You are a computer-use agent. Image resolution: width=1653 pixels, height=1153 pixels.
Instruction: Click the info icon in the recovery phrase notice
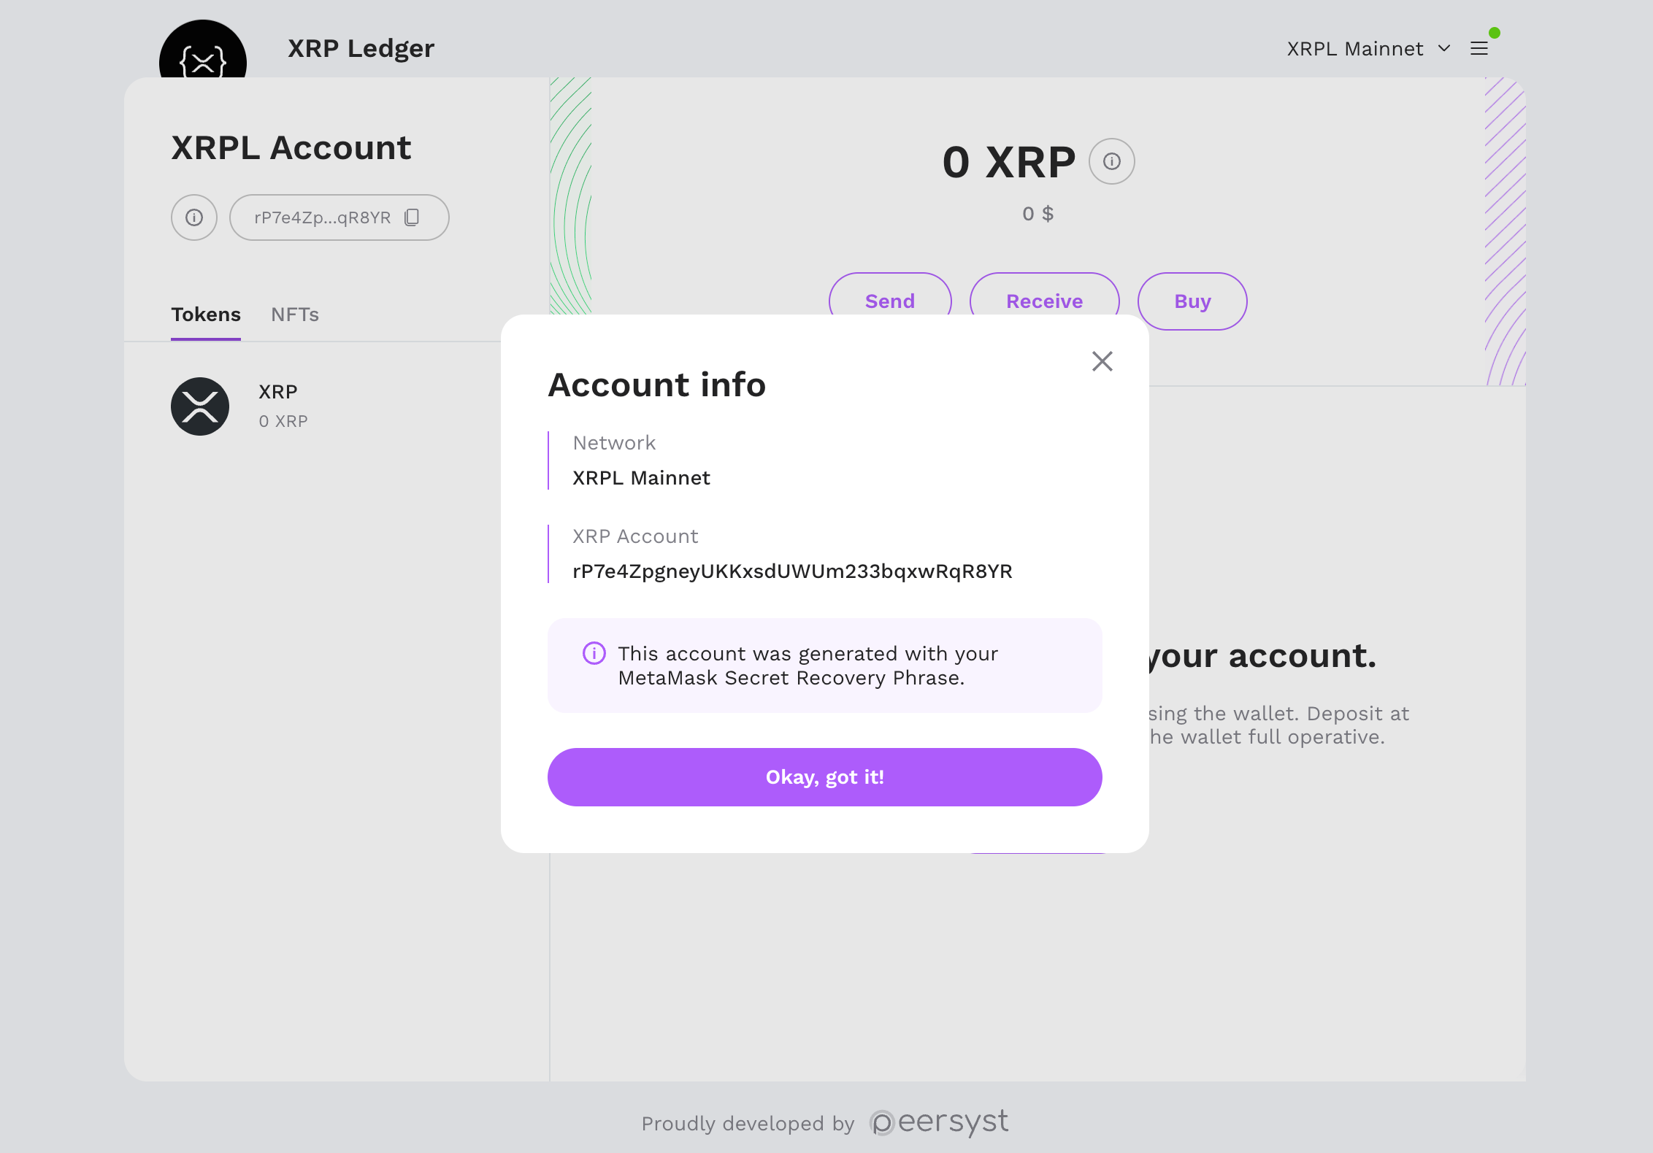coord(594,653)
